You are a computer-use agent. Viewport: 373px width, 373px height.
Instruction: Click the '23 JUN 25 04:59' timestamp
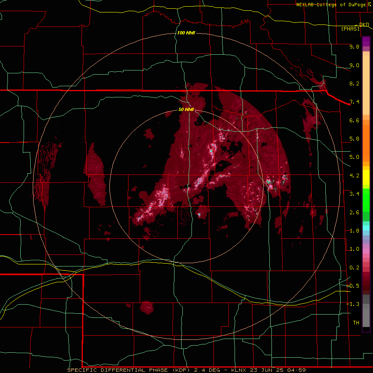[279, 370]
